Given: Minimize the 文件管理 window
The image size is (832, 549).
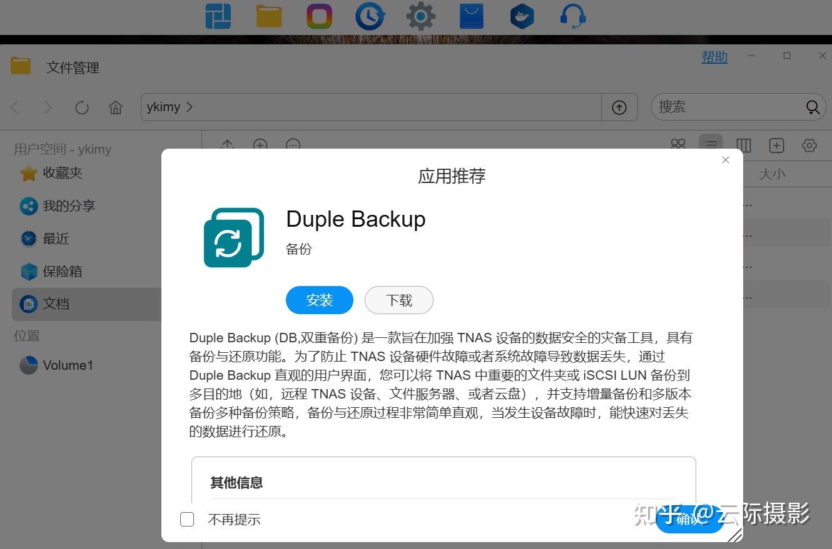Looking at the screenshot, I should click(x=751, y=56).
